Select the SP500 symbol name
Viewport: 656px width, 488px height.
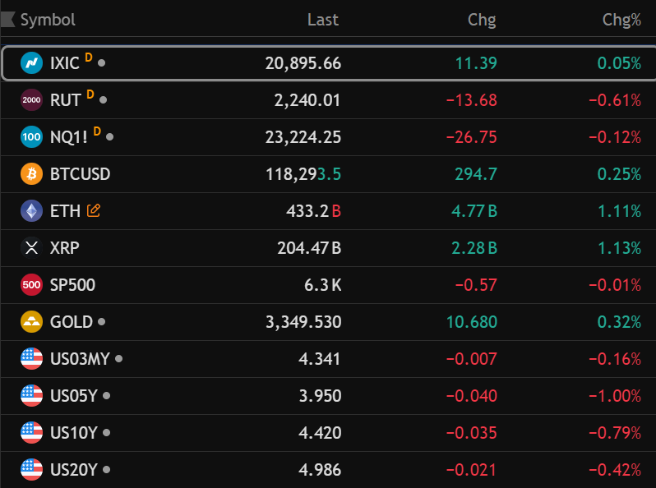pos(73,285)
